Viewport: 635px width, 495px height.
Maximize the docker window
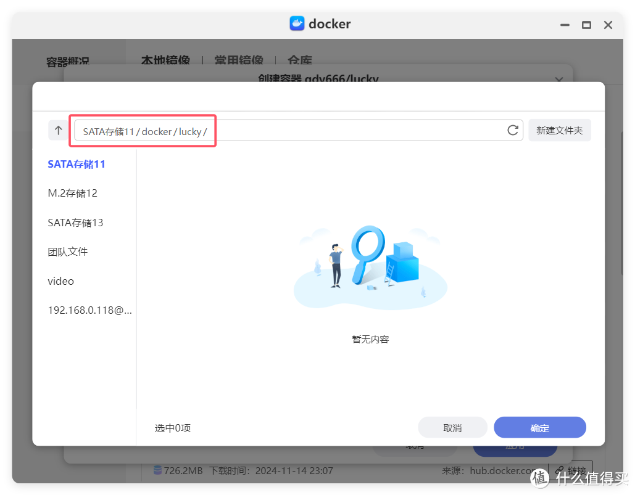(x=586, y=25)
